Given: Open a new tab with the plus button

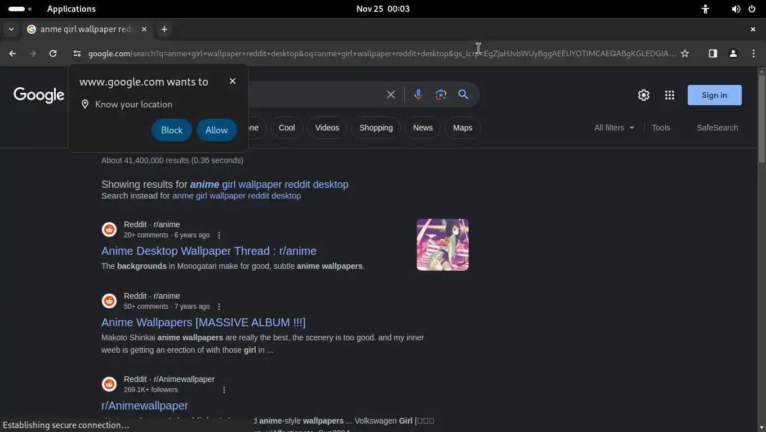Looking at the screenshot, I should [164, 29].
